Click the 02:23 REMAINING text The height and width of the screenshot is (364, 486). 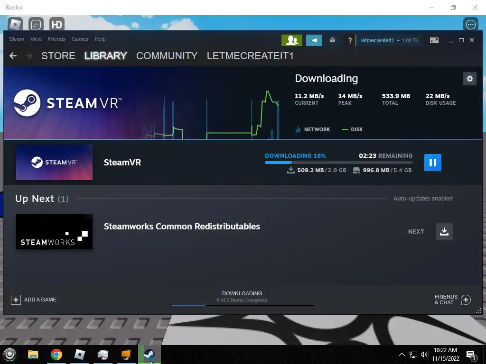386,155
